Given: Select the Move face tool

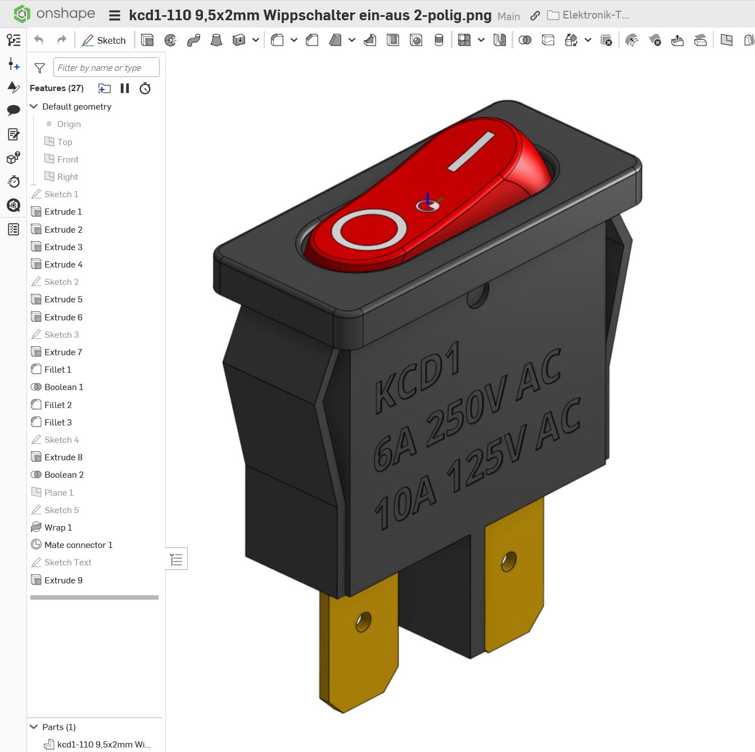Looking at the screenshot, I should (677, 40).
